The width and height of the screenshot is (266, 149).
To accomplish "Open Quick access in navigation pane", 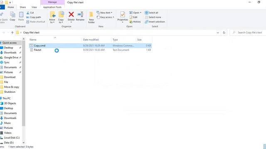I will point(10,43).
